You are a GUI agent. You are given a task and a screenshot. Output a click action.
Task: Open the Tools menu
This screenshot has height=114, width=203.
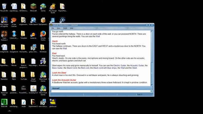click(x=65, y=28)
